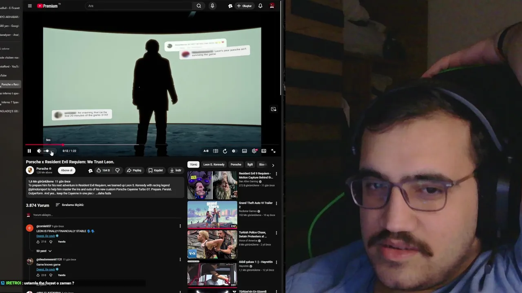Show more chips with right arrow
Screen dimensions: 522x293
click(273, 165)
